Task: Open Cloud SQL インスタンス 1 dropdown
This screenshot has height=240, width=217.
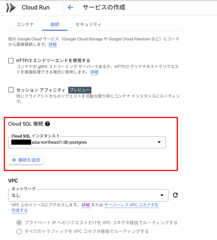Action: [87, 142]
